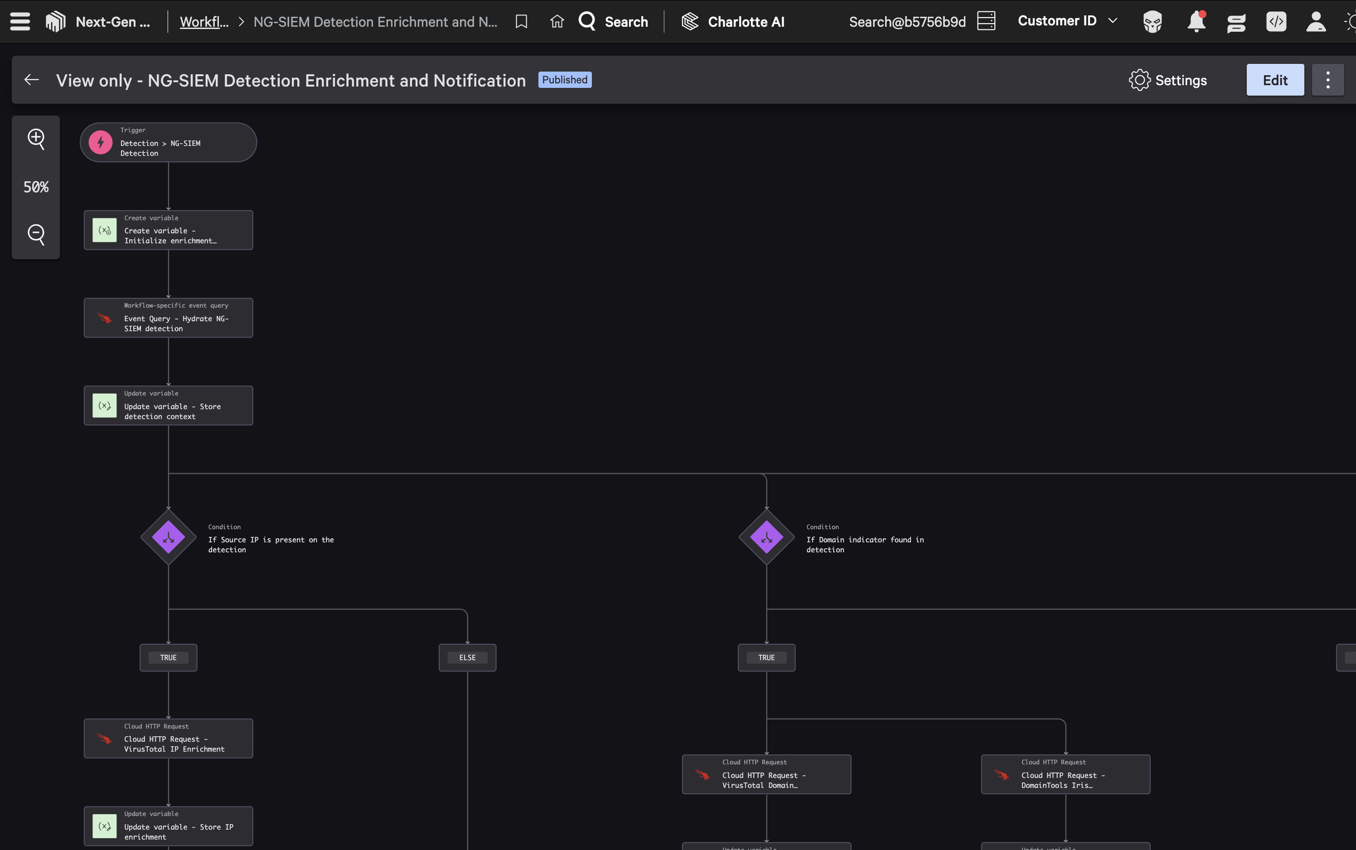Click "If Source IP is present" condition label
Screen dimensions: 1356x850
pos(271,545)
